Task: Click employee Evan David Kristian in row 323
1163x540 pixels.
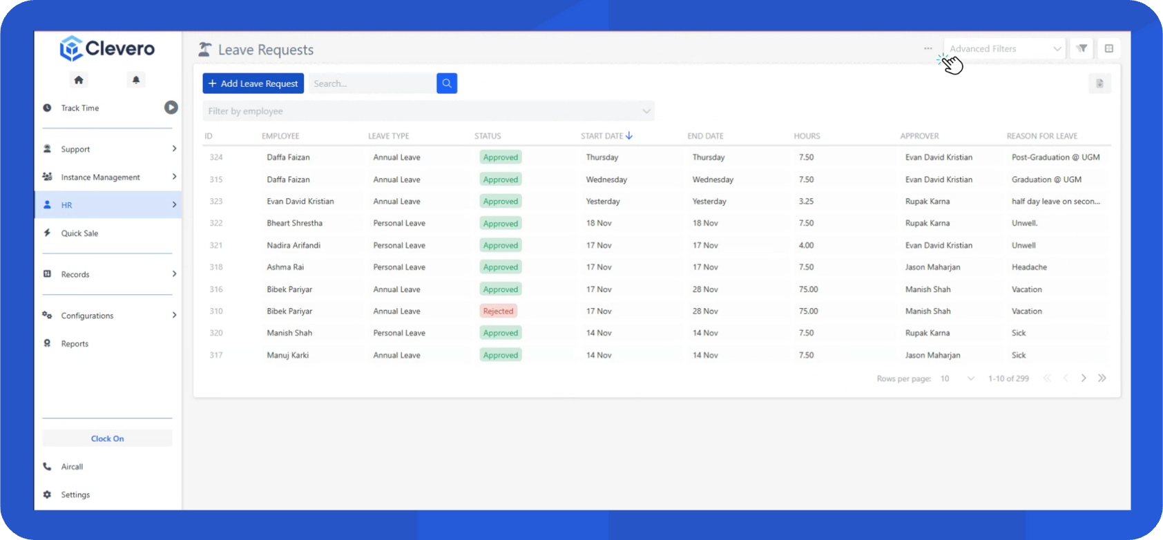Action: pyautogui.click(x=300, y=202)
